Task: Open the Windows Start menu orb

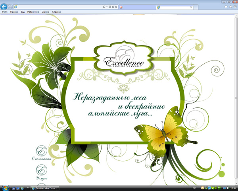Action: point(5,188)
